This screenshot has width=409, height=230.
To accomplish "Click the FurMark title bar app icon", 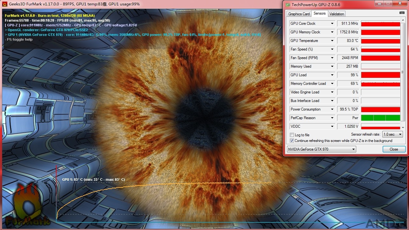I will pyautogui.click(x=5, y=4).
